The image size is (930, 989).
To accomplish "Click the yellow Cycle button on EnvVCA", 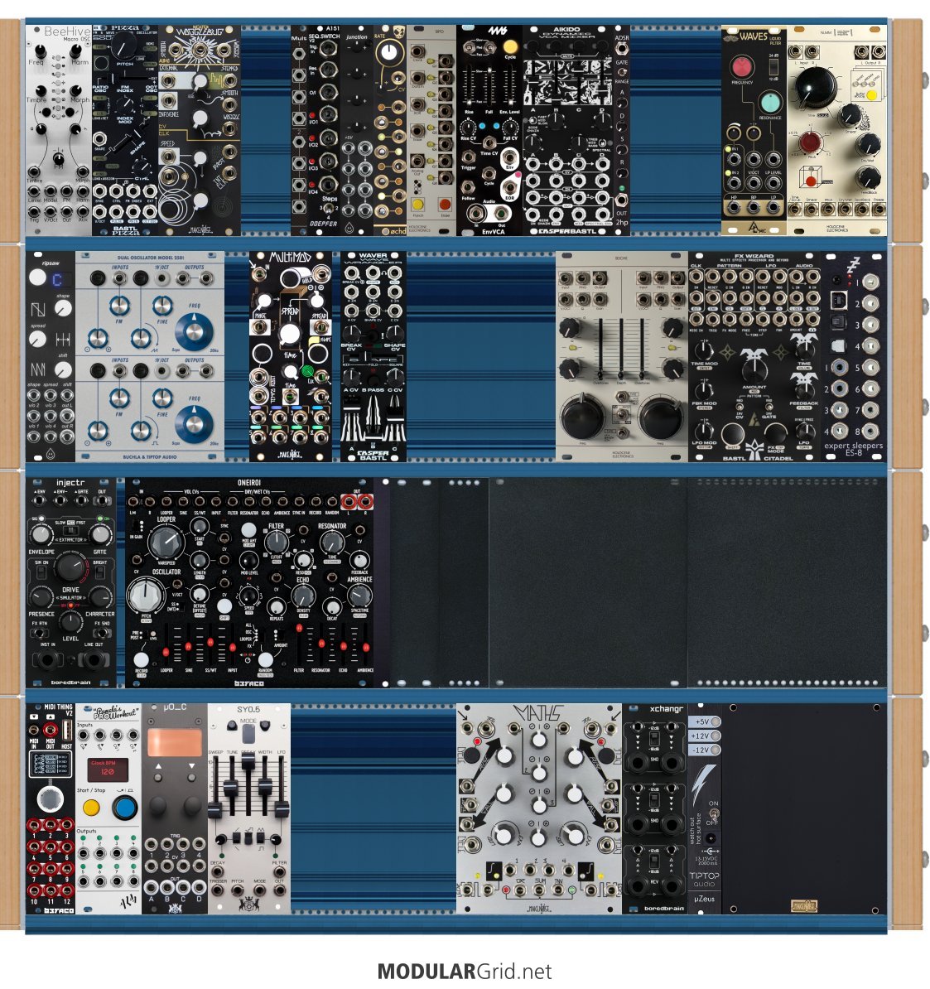I will [510, 46].
